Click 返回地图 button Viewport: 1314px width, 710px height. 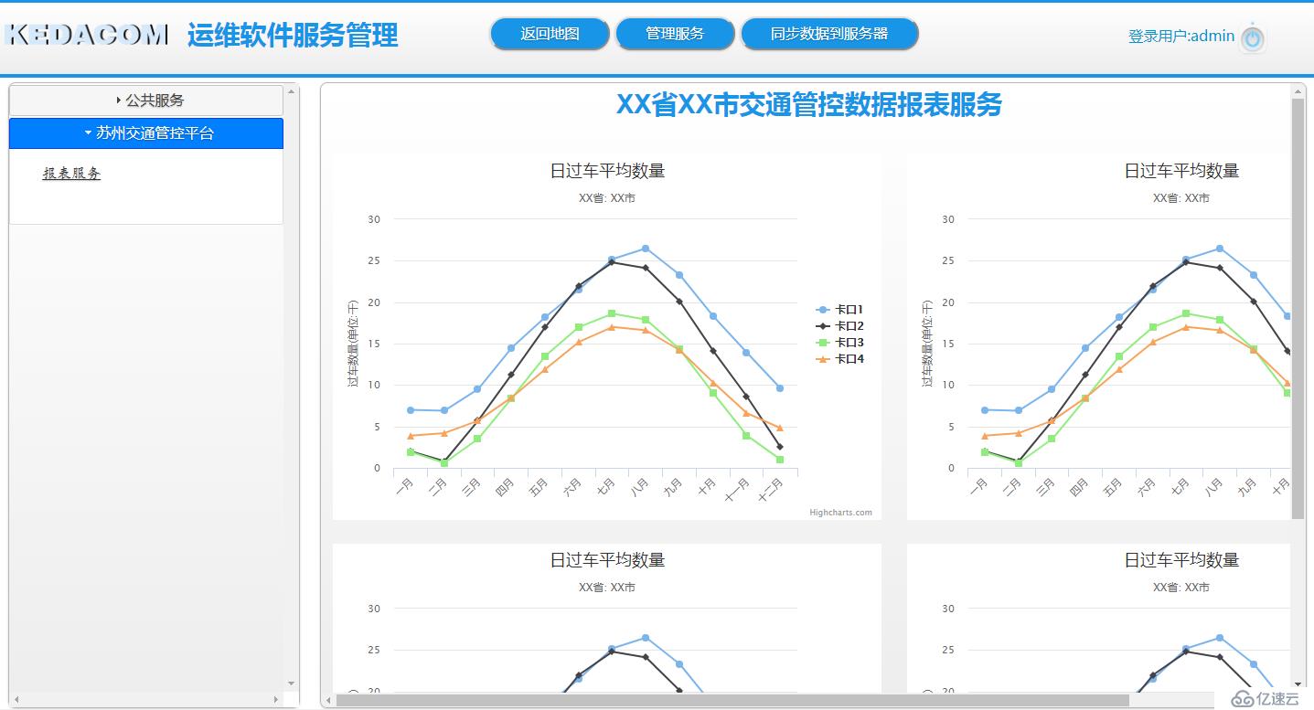(x=550, y=34)
